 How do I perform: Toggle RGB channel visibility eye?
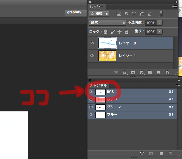[91, 92]
